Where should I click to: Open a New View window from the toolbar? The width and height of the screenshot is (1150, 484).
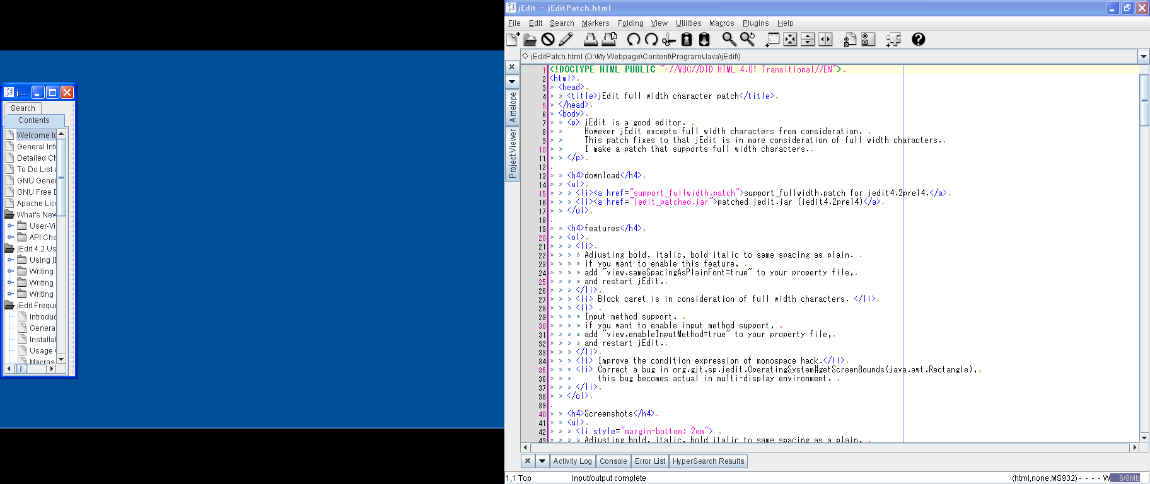[772, 39]
